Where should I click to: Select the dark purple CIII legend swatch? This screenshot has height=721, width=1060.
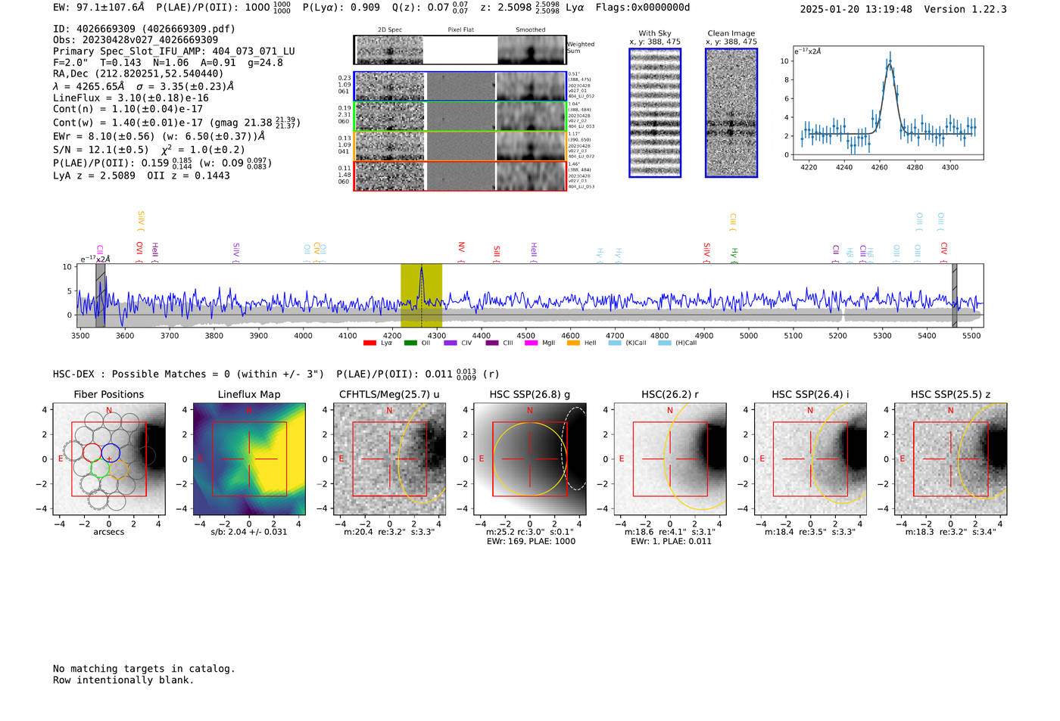click(x=492, y=343)
